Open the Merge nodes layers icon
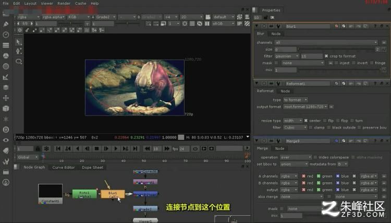This screenshot has width=391, height=223. tap(6, 87)
